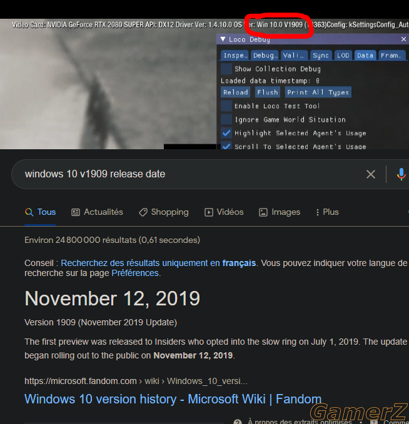Click Loaded data timestamp: 0 text
The height and width of the screenshot is (424, 409).
pyautogui.click(x=270, y=81)
